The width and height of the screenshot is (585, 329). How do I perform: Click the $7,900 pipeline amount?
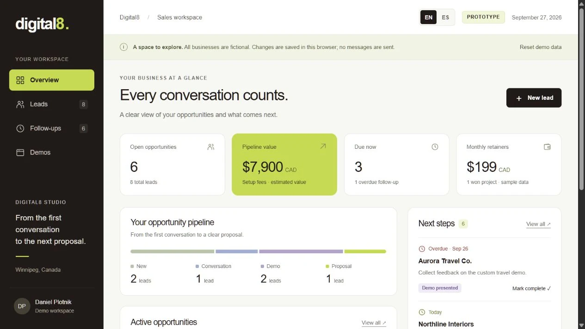coord(263,167)
